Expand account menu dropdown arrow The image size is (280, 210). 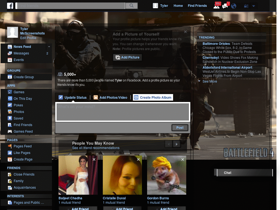coord(253,6)
